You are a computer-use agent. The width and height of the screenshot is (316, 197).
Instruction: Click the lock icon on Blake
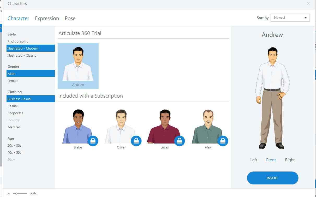93,141
